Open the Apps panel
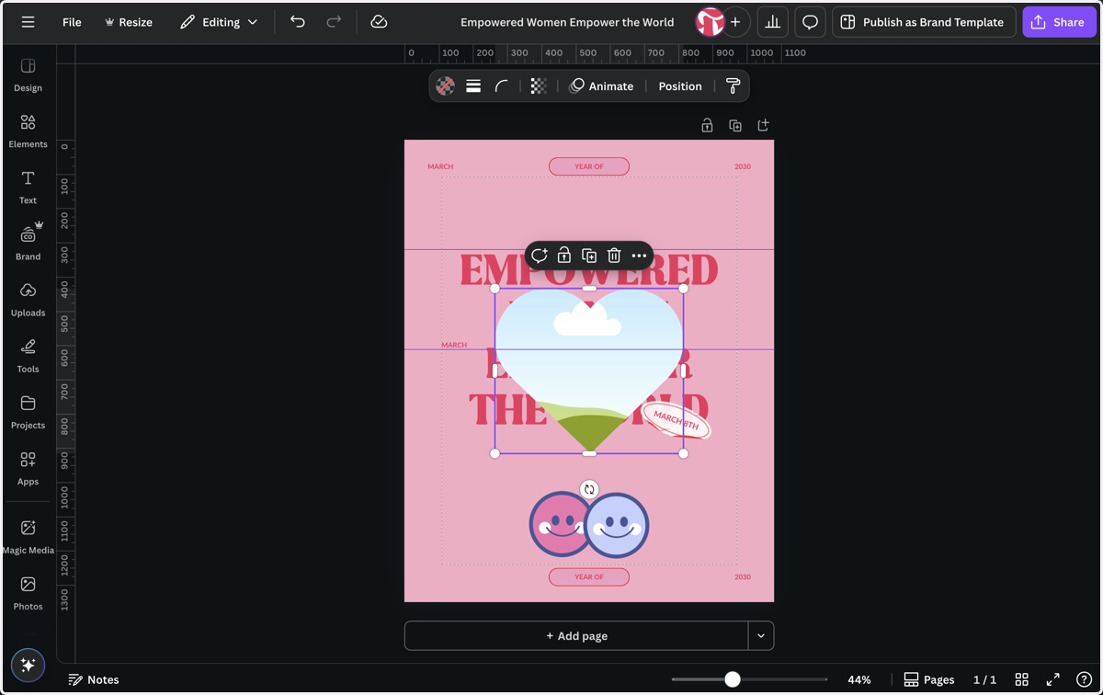Image resolution: width=1103 pixels, height=695 pixels. 28,467
